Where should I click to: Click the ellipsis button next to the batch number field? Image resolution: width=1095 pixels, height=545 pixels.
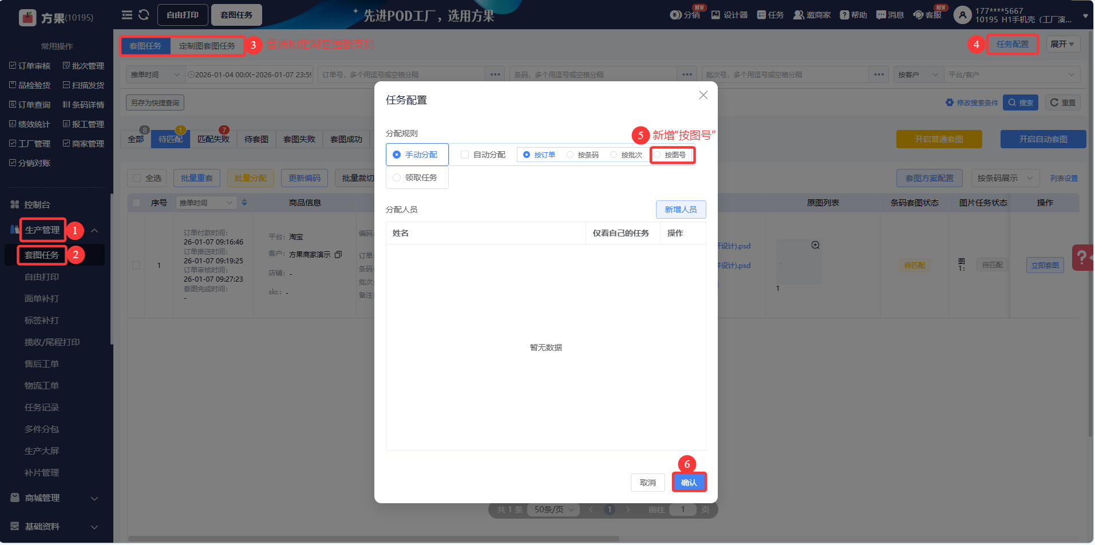click(879, 74)
